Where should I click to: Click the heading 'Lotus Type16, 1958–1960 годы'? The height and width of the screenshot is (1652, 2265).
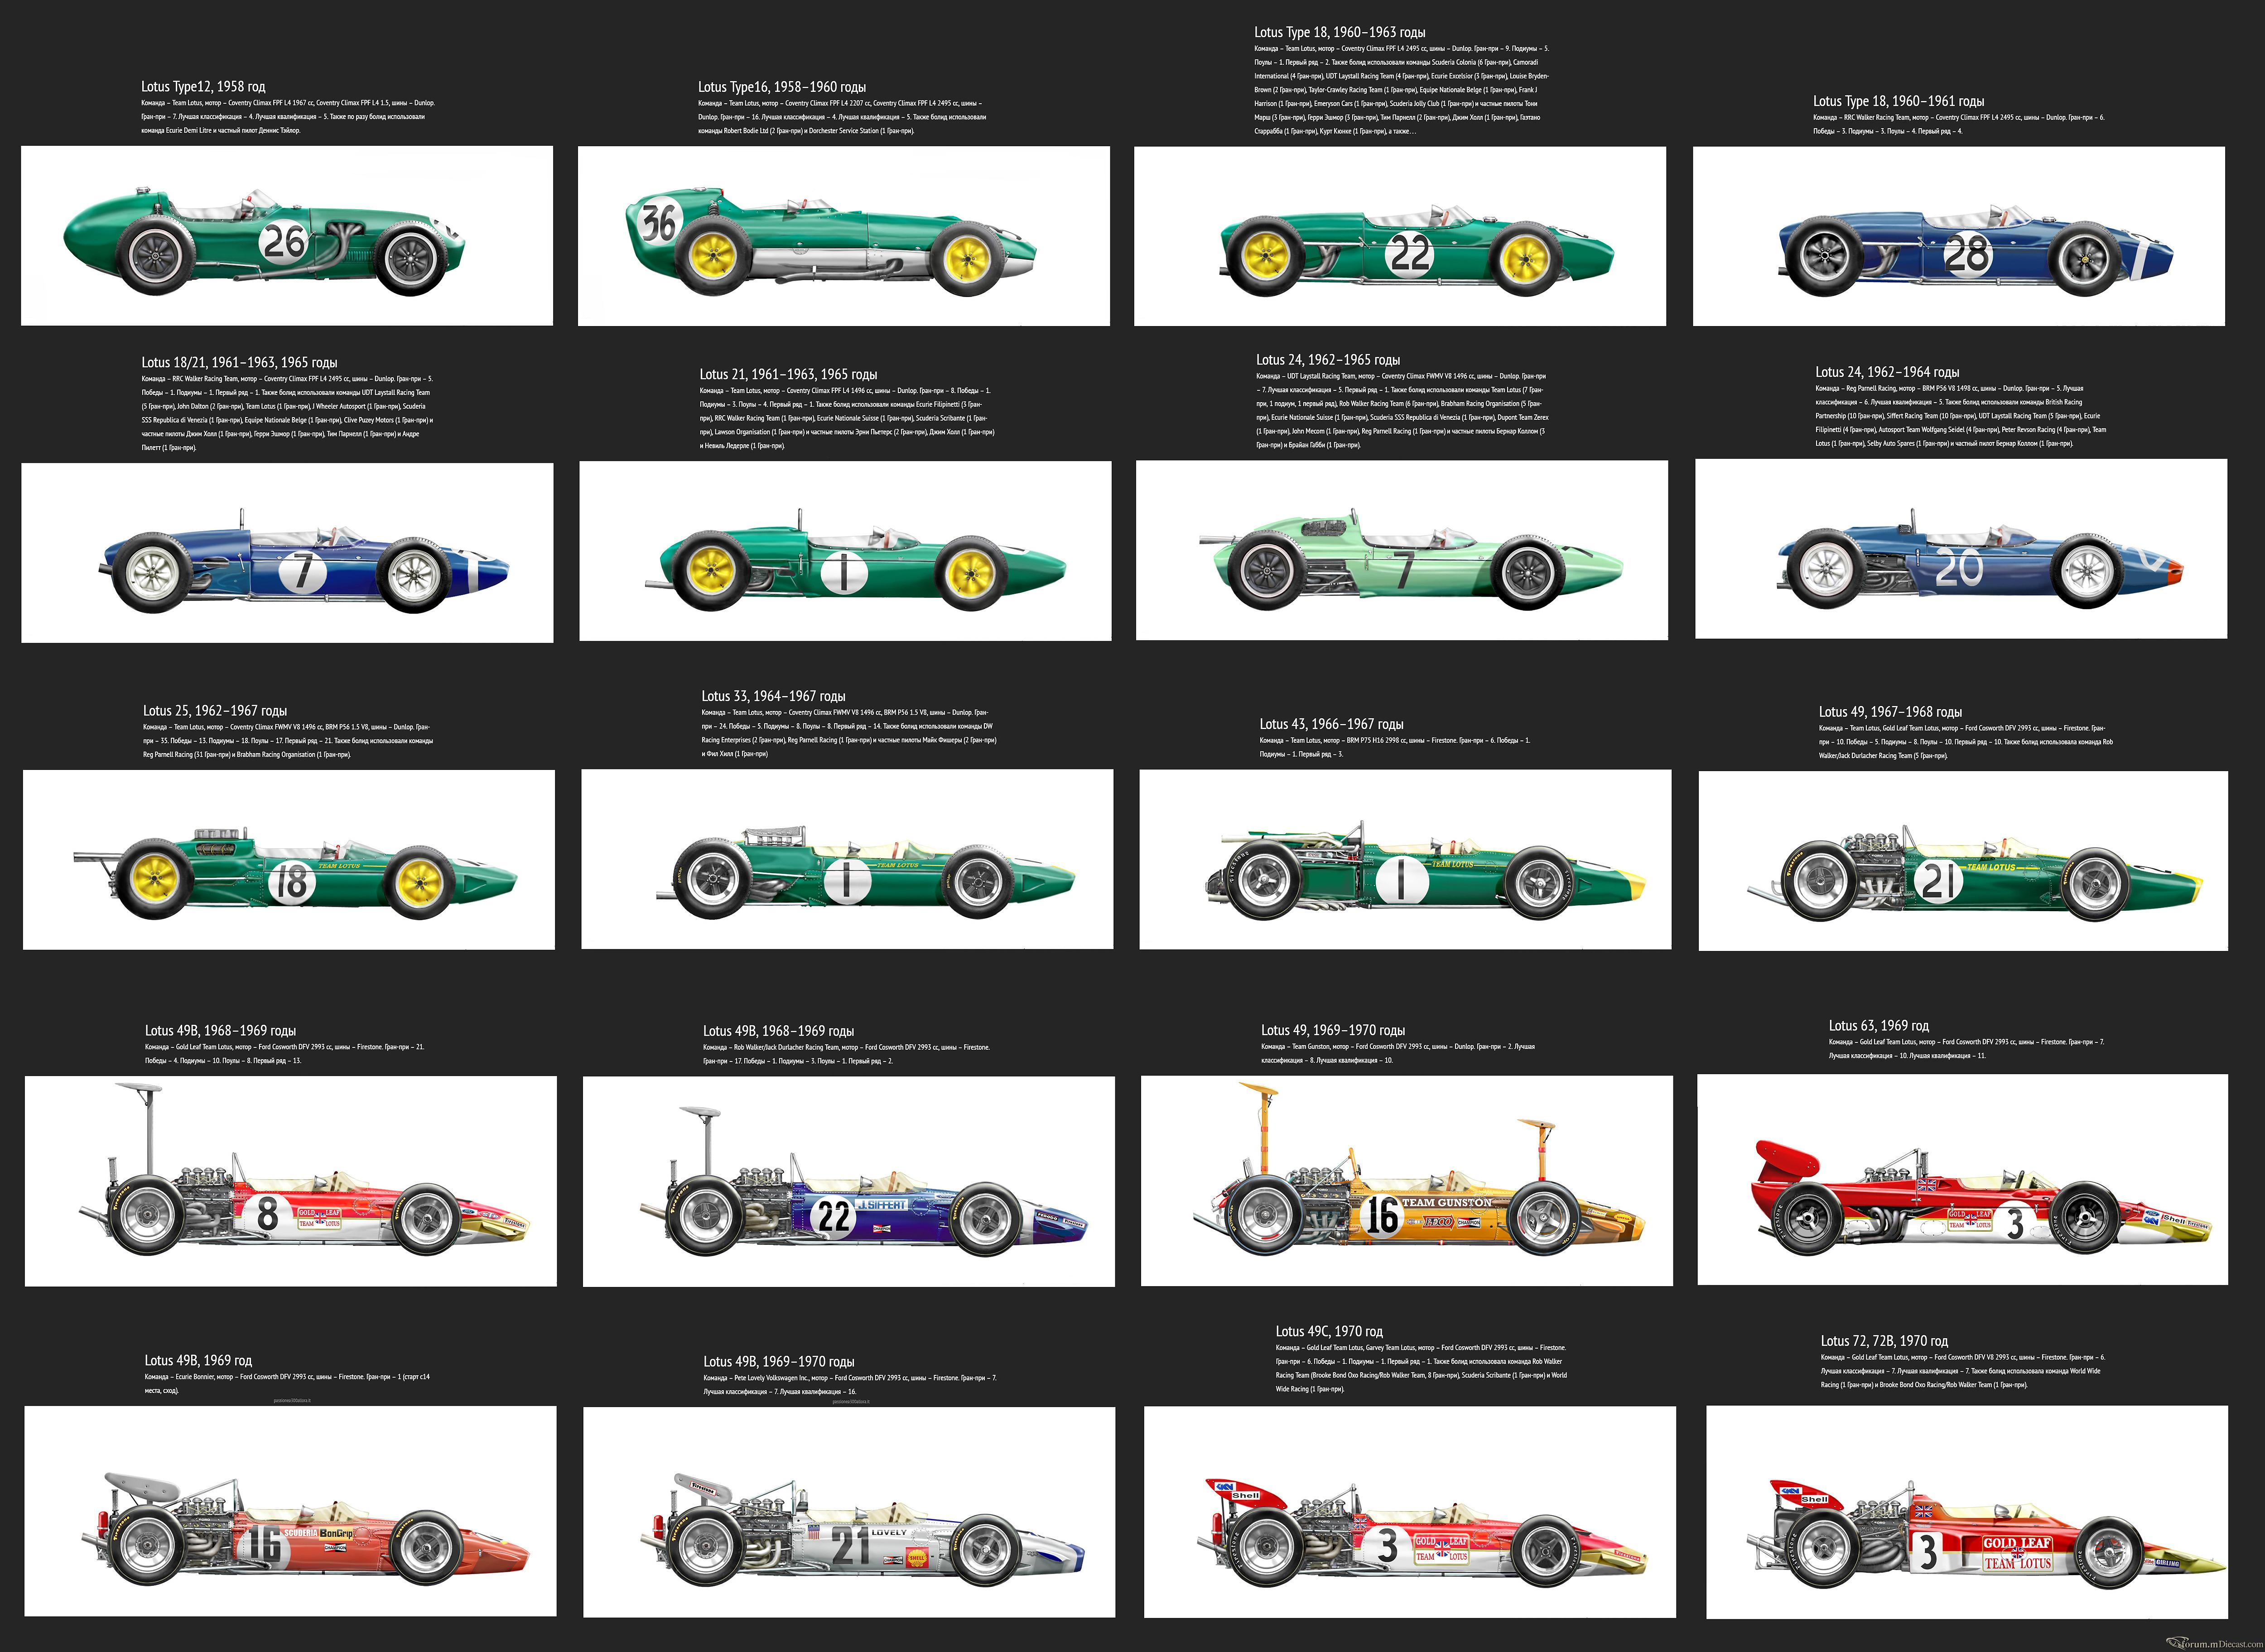782,87
